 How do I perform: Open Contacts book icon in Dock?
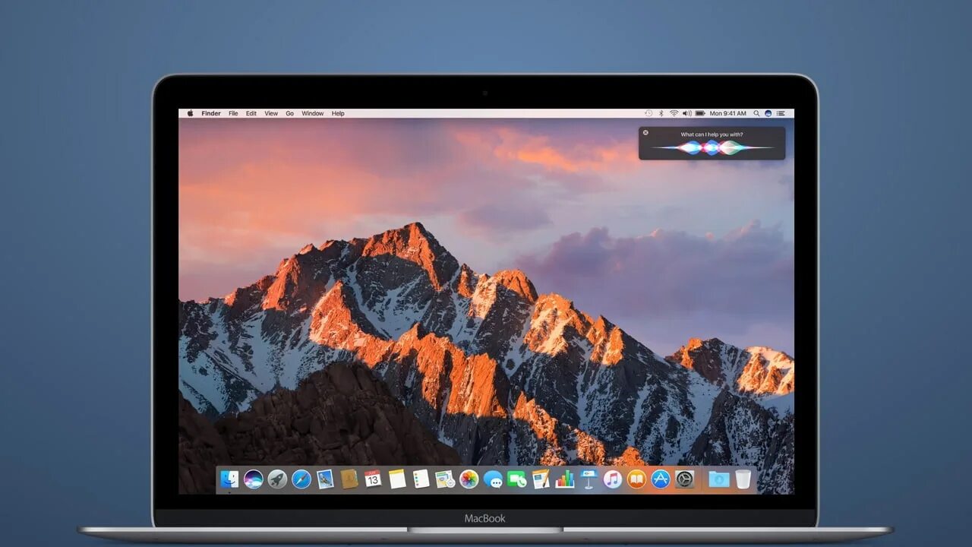tap(349, 479)
